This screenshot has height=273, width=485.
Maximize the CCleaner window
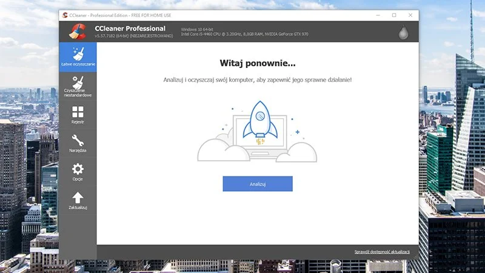[394, 15]
